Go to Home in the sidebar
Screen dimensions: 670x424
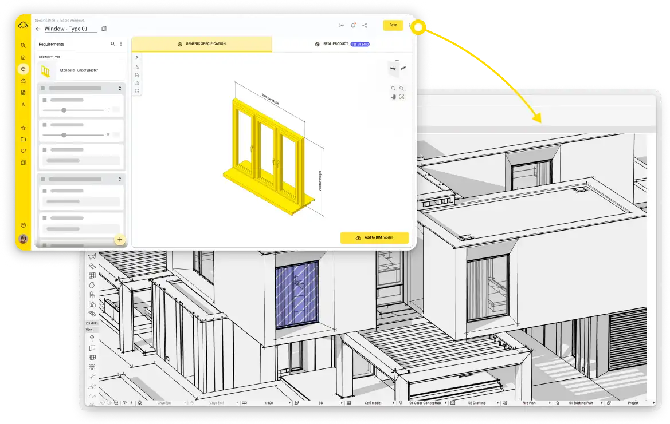[x=23, y=57]
